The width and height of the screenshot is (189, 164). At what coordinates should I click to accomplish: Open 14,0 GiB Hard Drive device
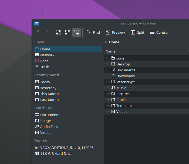point(68,153)
